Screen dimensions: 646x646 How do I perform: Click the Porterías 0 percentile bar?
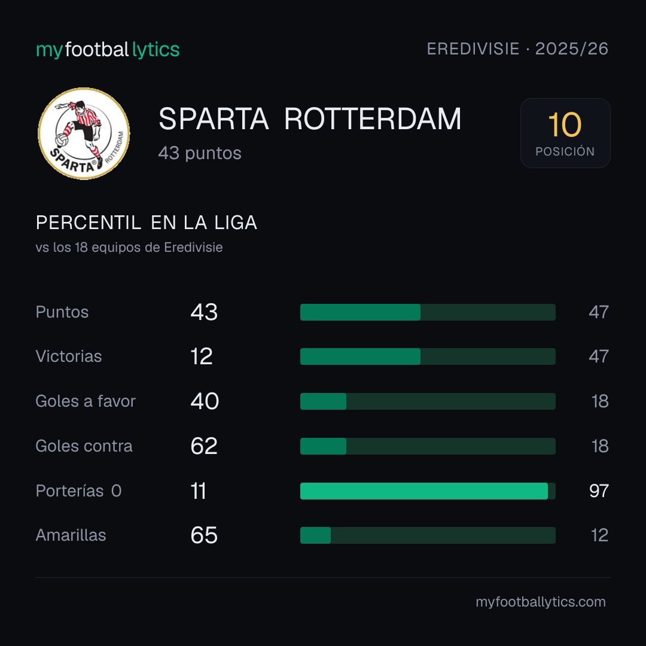pos(428,491)
